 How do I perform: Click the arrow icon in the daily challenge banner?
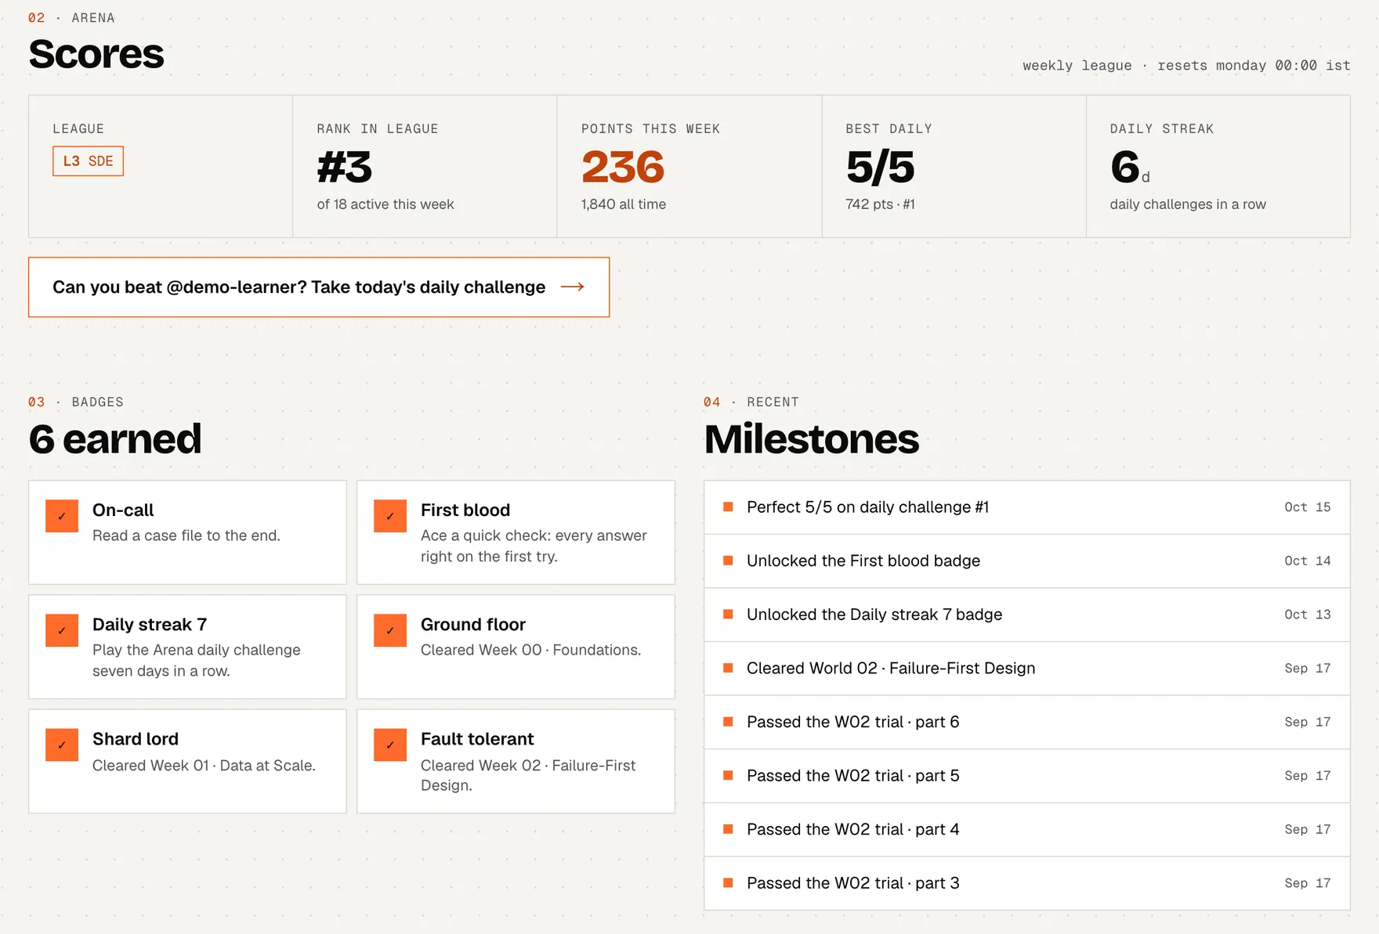pyautogui.click(x=573, y=287)
